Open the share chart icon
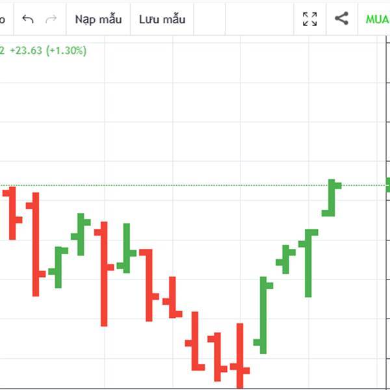Image resolution: width=390 pixels, height=390 pixels. click(341, 19)
